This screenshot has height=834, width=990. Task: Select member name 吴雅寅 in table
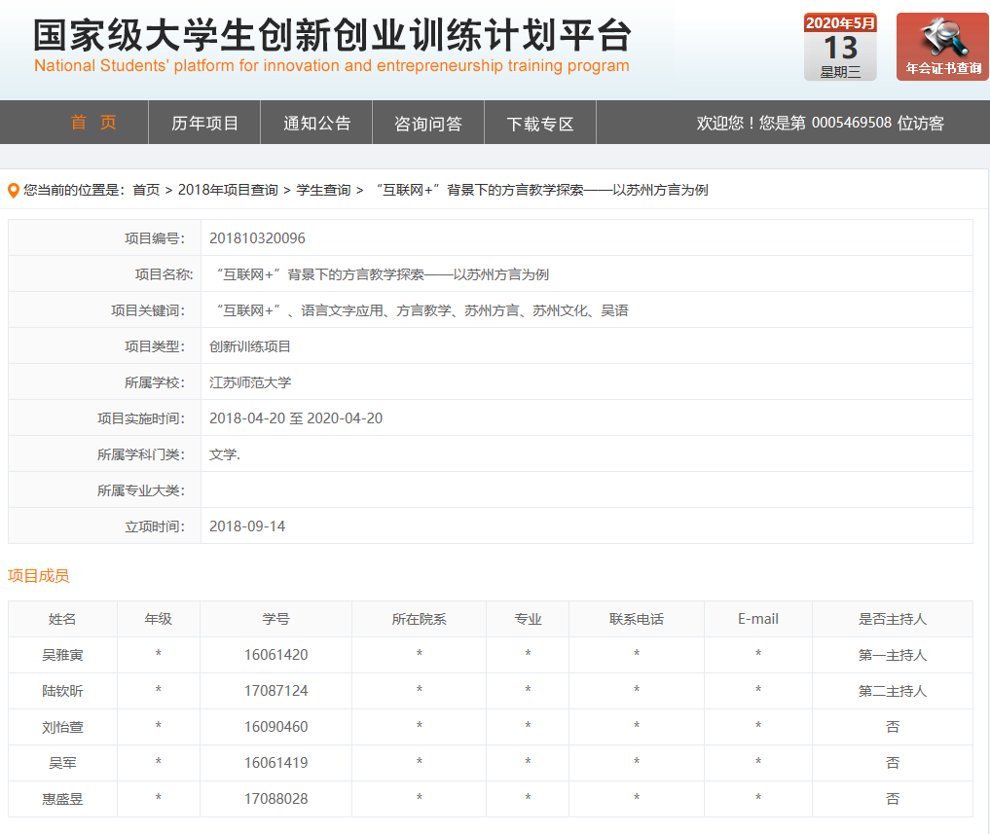pos(62,655)
